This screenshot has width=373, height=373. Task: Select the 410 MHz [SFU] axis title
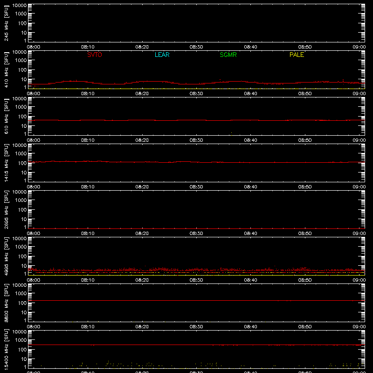click(x=6, y=69)
